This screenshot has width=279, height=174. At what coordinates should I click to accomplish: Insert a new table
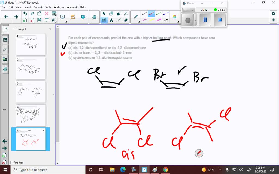[54, 14]
